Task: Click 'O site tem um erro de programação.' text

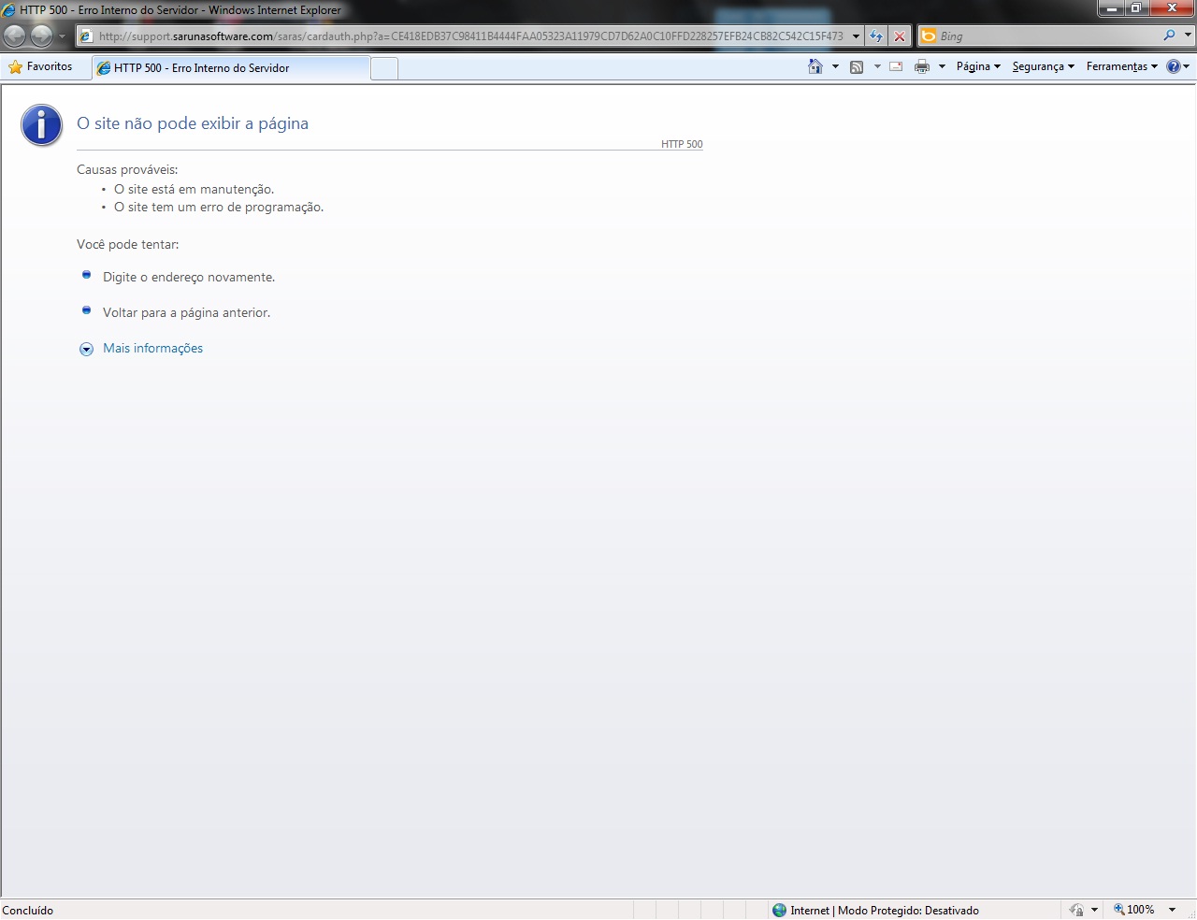Action: (x=219, y=207)
